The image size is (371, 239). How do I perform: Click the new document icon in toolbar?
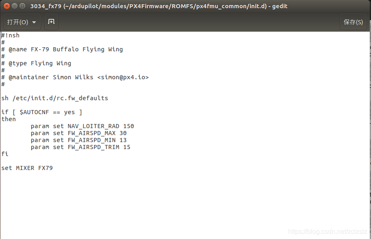[51, 22]
